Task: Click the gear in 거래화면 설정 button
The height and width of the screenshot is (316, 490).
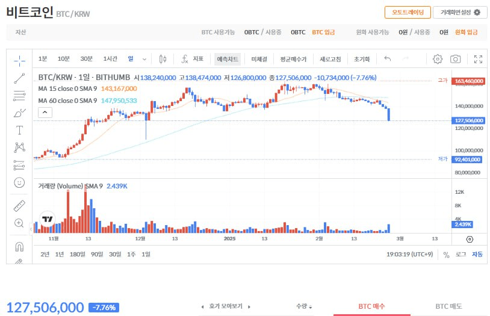Action: pyautogui.click(x=477, y=12)
